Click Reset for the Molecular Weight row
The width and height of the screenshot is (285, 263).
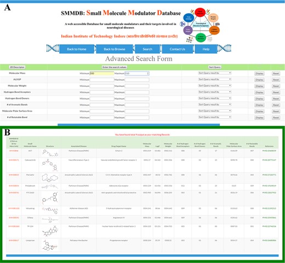tap(276, 86)
